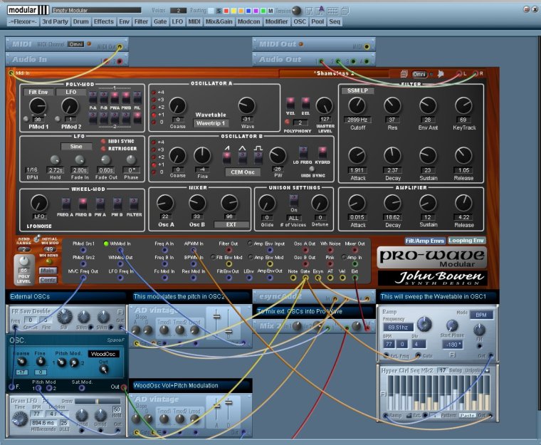This screenshot has height=445, width=541.
Task: Toggle the VEL switch near master level
Action: (290, 103)
